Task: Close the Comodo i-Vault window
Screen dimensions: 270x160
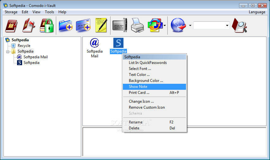Action: coord(262,5)
